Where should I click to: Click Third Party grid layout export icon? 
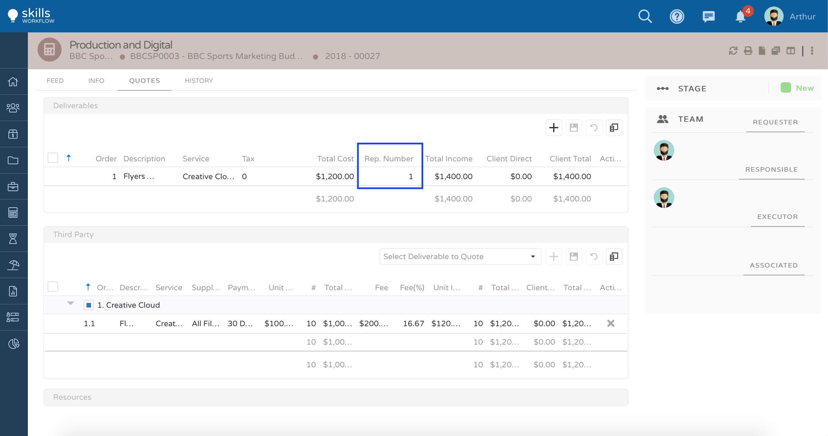click(614, 257)
